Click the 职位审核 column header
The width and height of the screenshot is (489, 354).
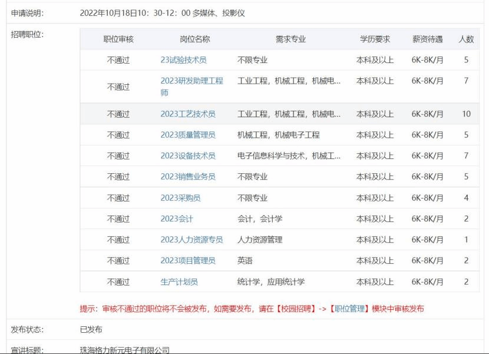point(118,39)
